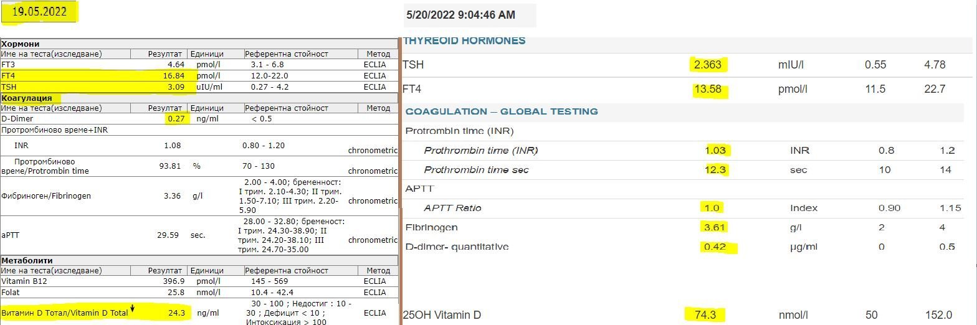
Task: Select the Витамин D Тотал/Vitamin D Total label
Action: coord(65,313)
